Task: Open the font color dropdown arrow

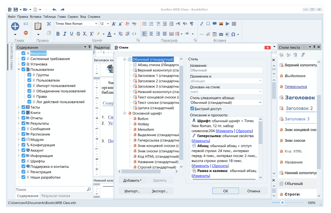Action: click(x=115, y=34)
